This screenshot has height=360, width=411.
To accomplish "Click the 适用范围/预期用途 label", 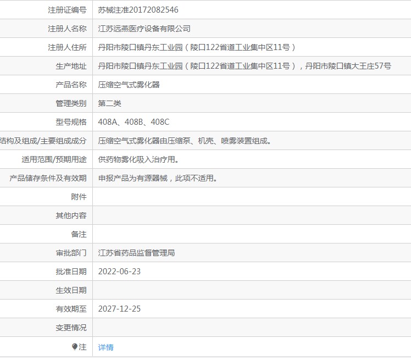I will pos(54,159).
